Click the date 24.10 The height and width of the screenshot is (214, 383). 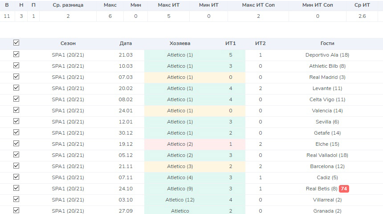(126, 189)
